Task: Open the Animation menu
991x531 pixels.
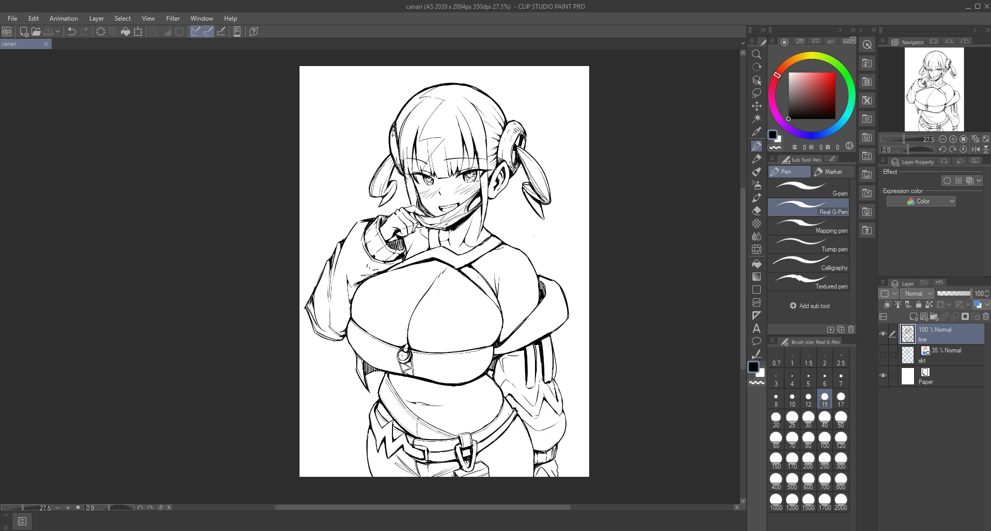Action: tap(64, 19)
